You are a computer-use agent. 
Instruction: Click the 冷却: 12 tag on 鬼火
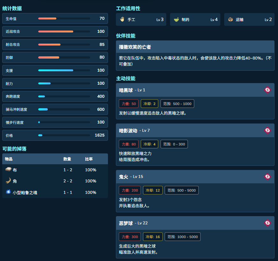tap(153, 190)
